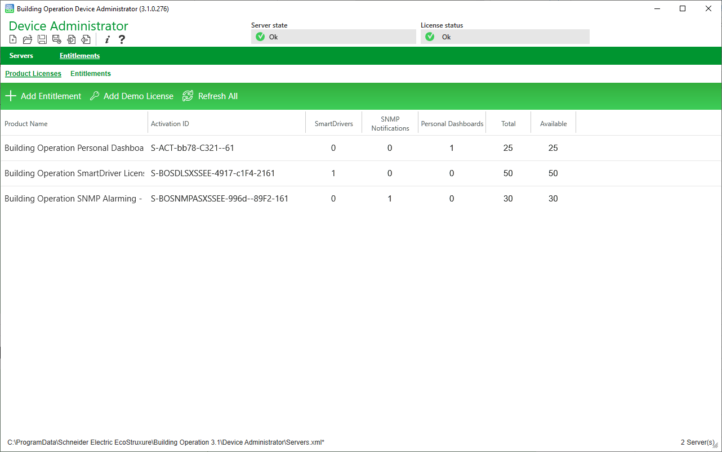Click Total value 25 in Personal Dashboard row
Viewport: 722px width, 452px height.
click(508, 148)
